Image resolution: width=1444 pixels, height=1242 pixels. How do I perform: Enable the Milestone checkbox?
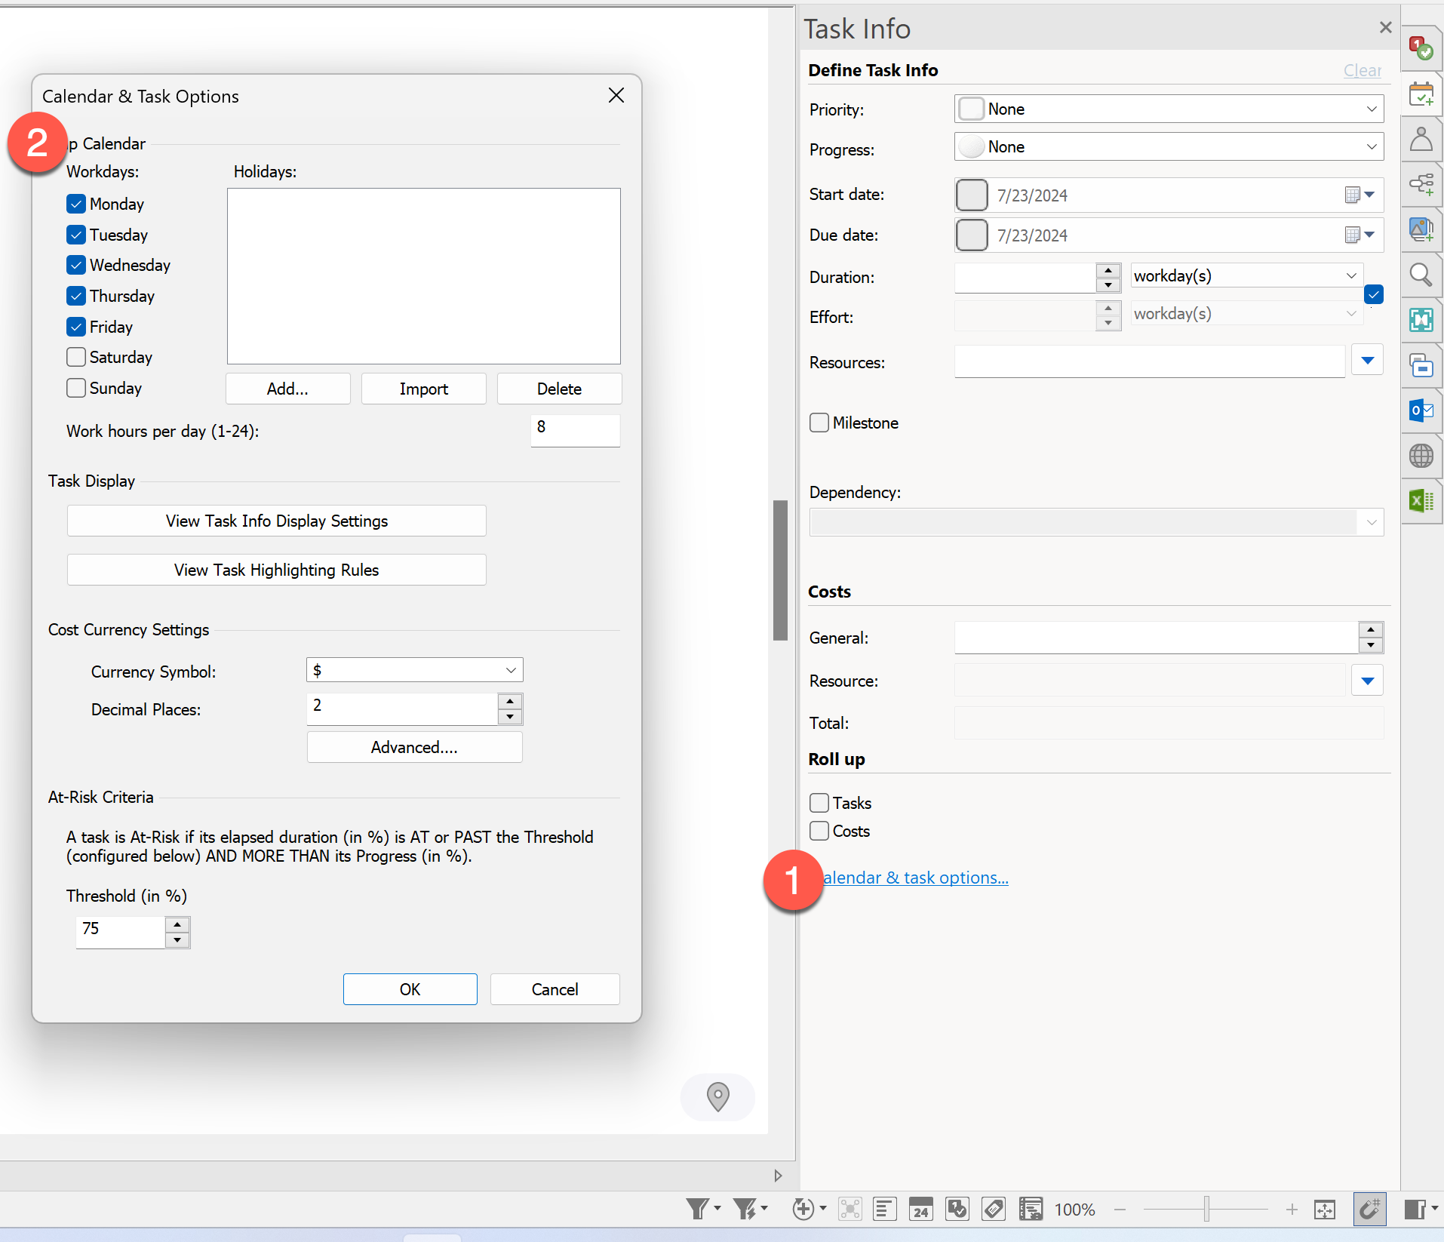(819, 423)
